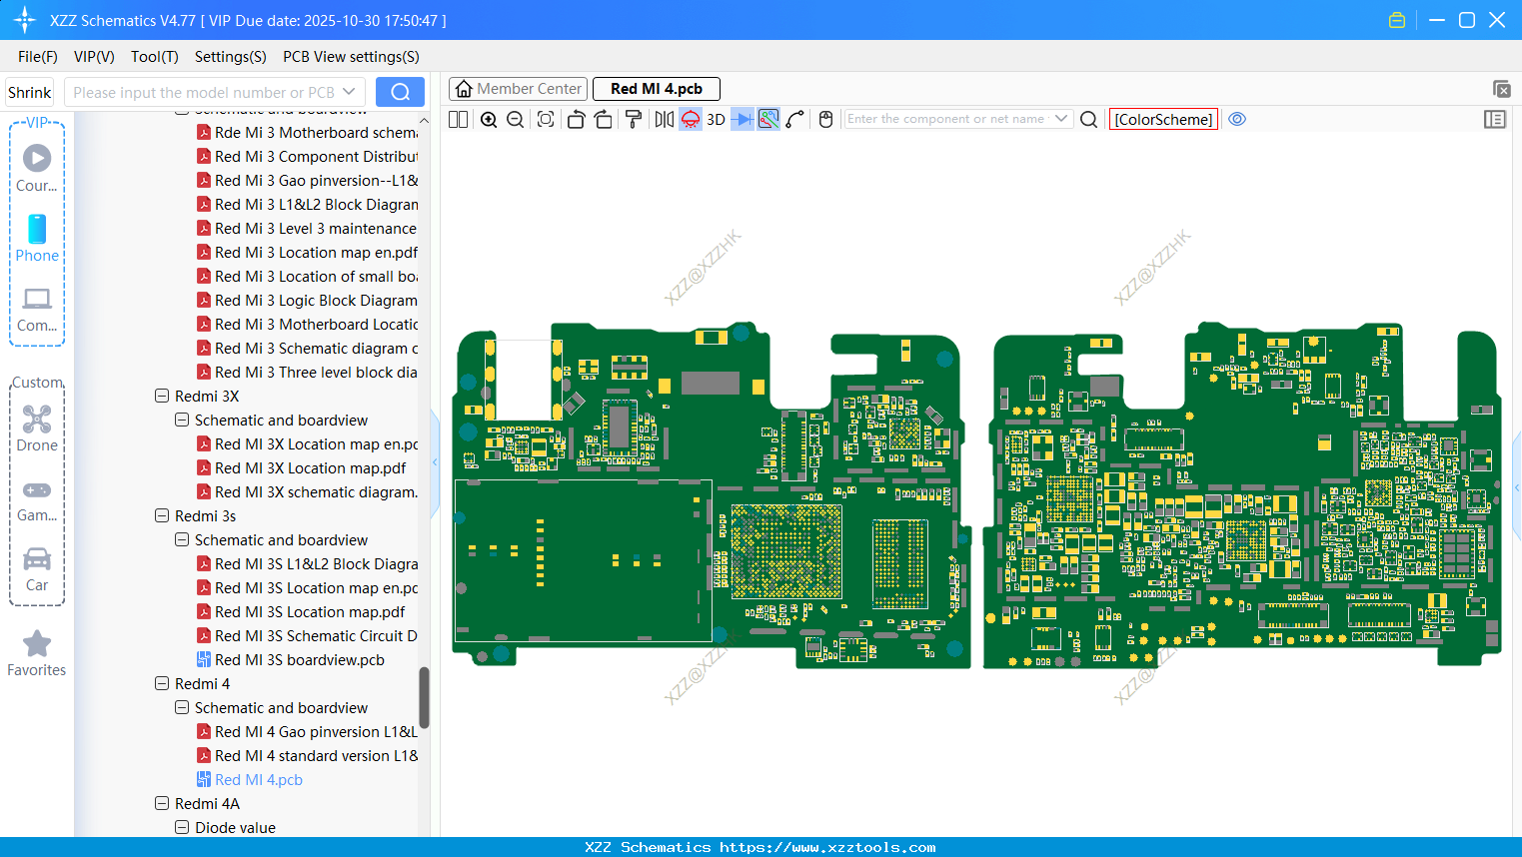Screen dimensions: 1522x857
Task: Toggle the 3D board view
Action: pos(716,120)
